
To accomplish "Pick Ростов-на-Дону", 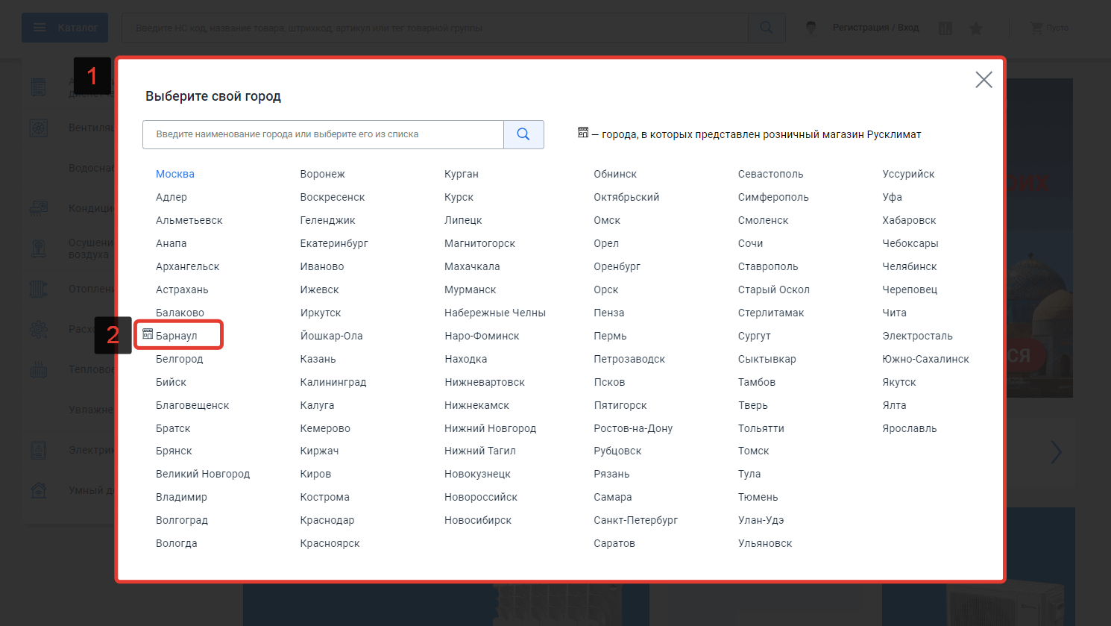I will pyautogui.click(x=633, y=428).
